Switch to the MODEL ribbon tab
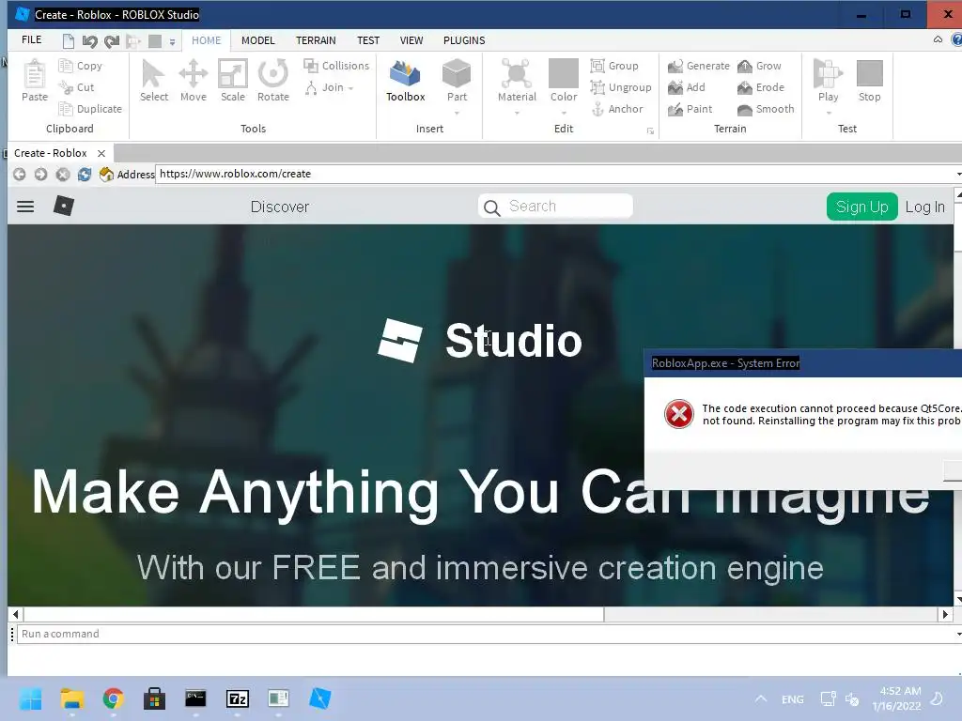 coord(257,40)
